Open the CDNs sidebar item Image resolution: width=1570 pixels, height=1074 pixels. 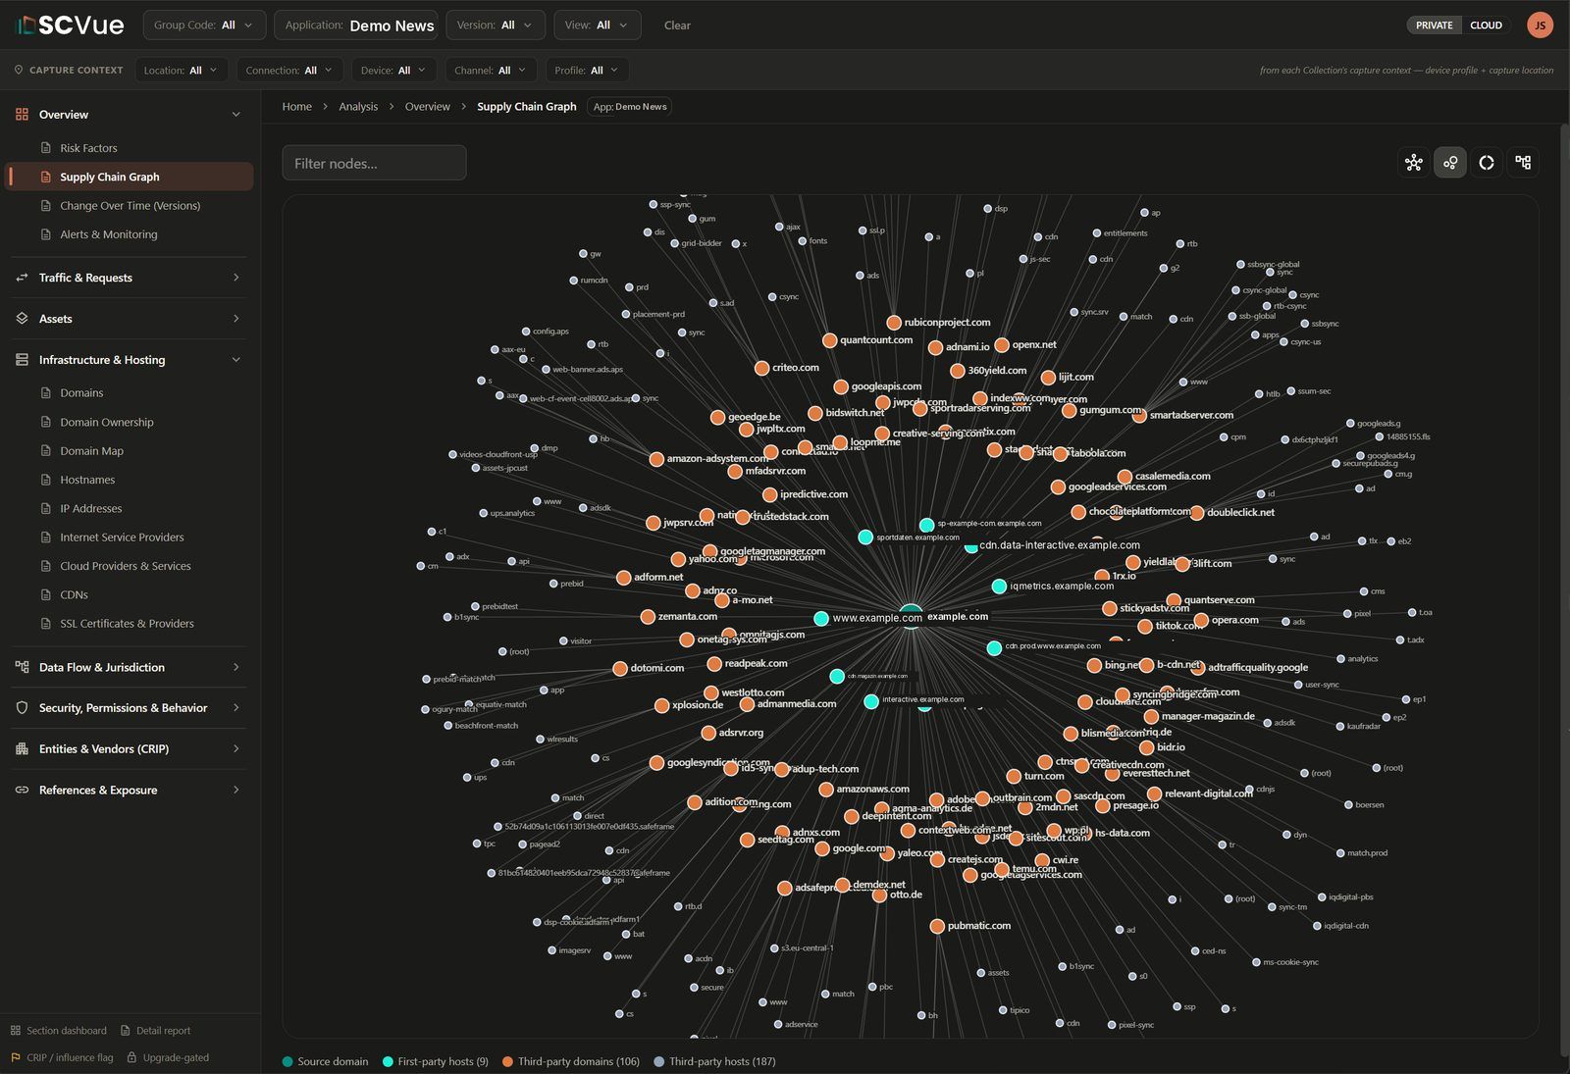74,595
